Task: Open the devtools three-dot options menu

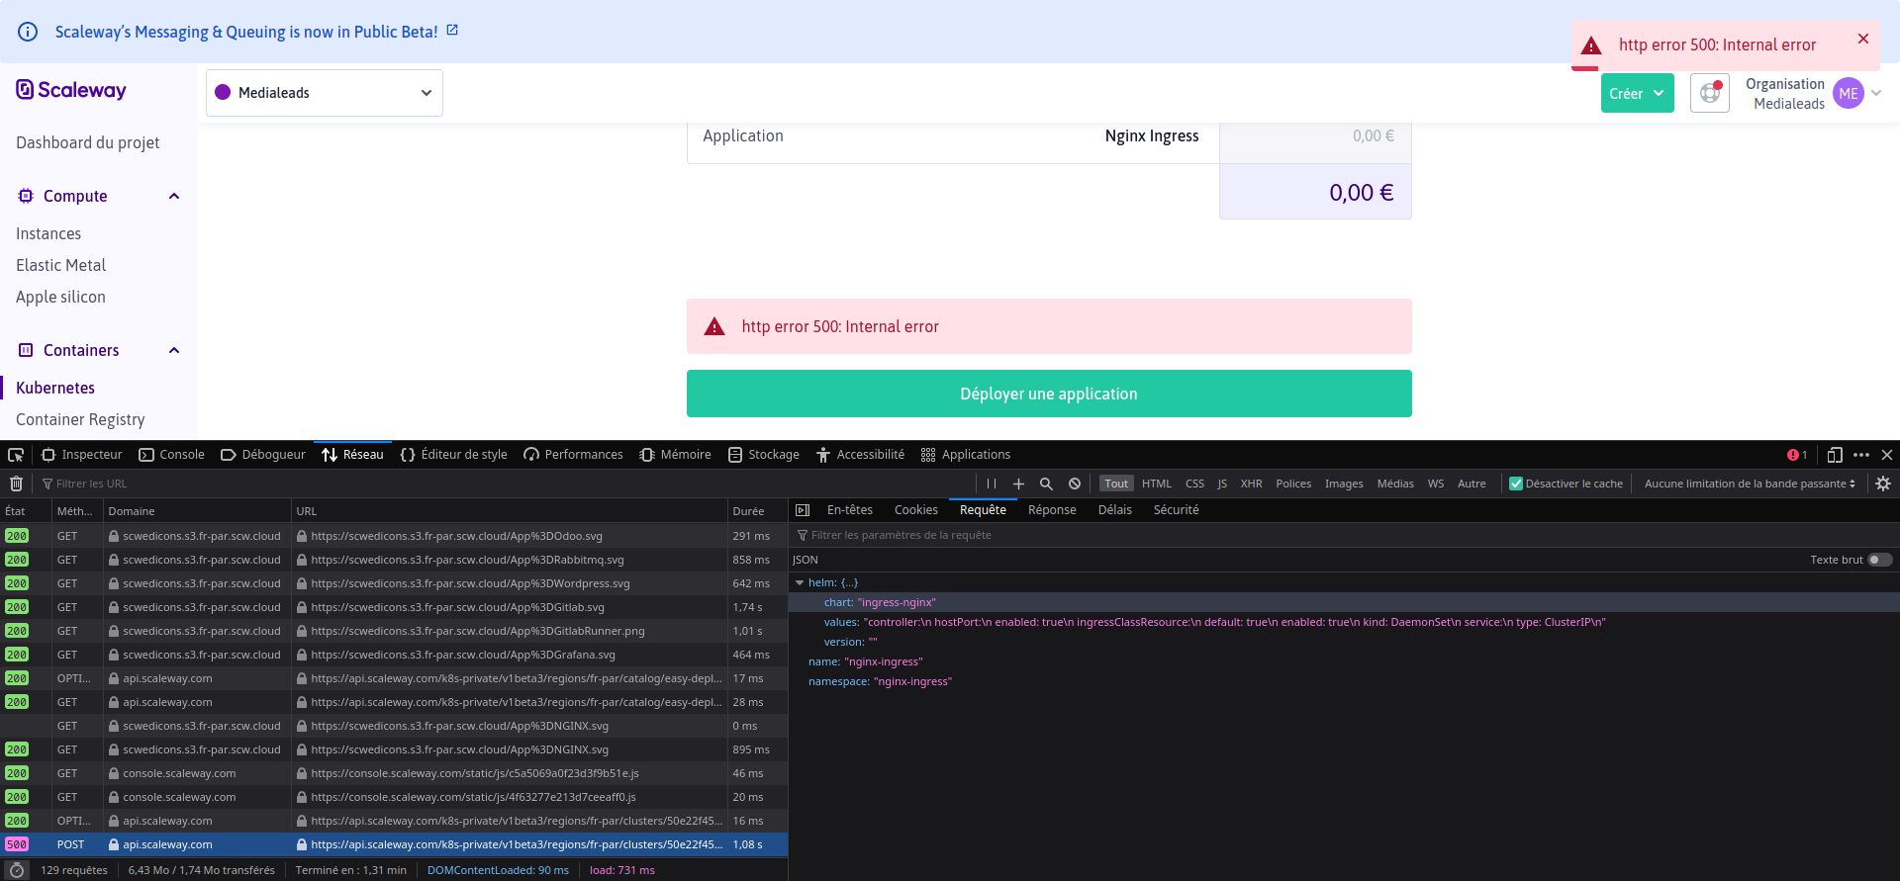Action: 1861,455
